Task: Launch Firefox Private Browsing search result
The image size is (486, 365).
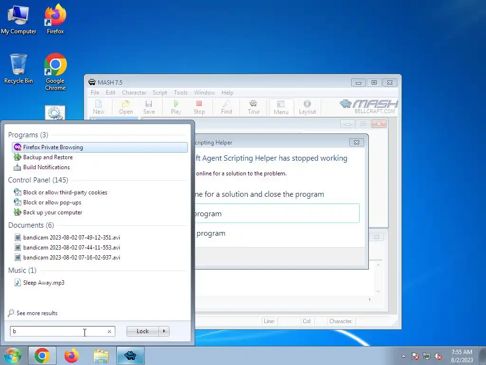Action: coord(100,147)
